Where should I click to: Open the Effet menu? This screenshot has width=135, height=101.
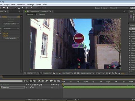13,4
